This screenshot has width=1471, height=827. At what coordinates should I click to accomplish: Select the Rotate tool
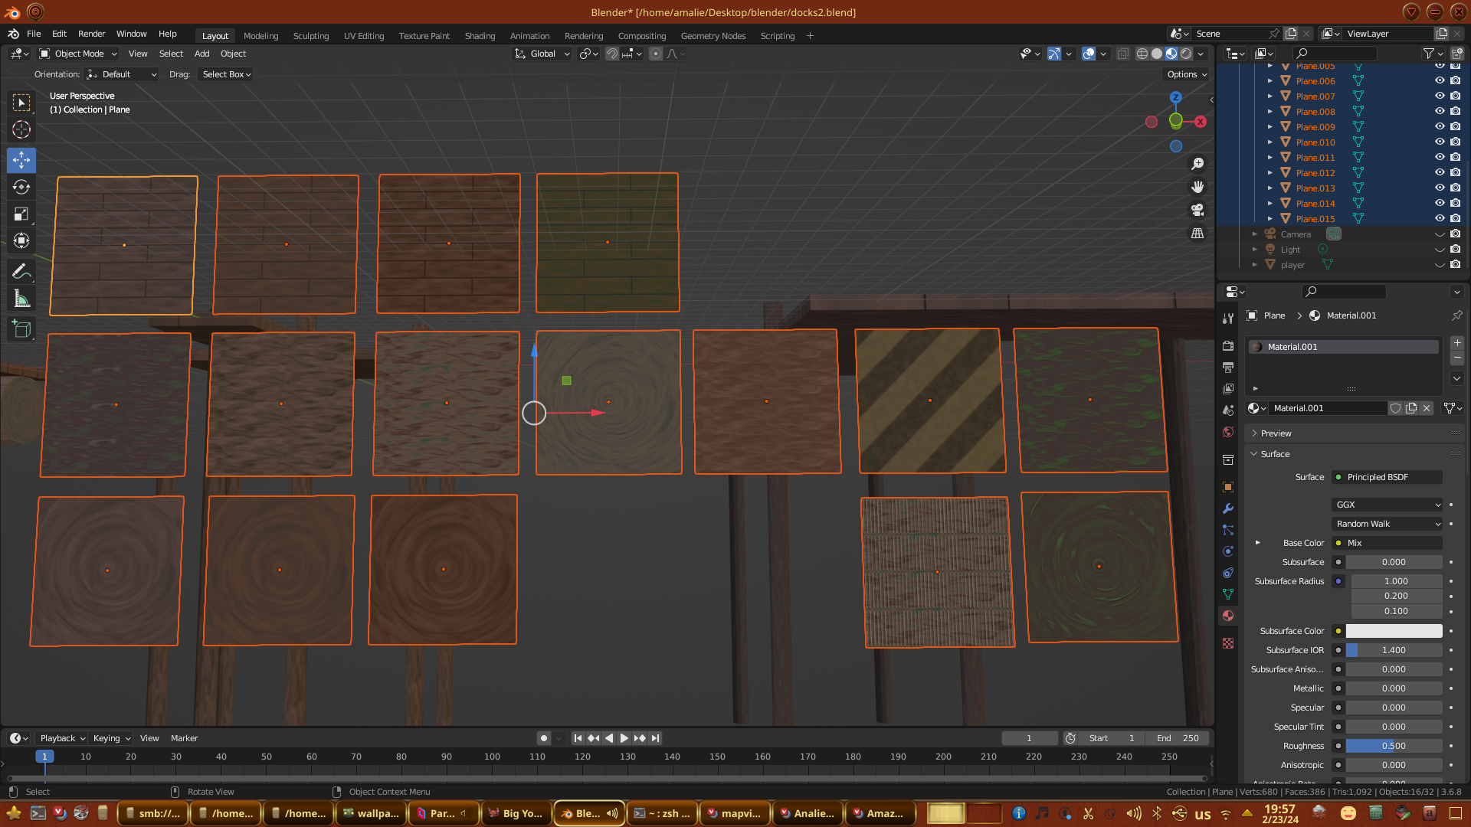[21, 188]
